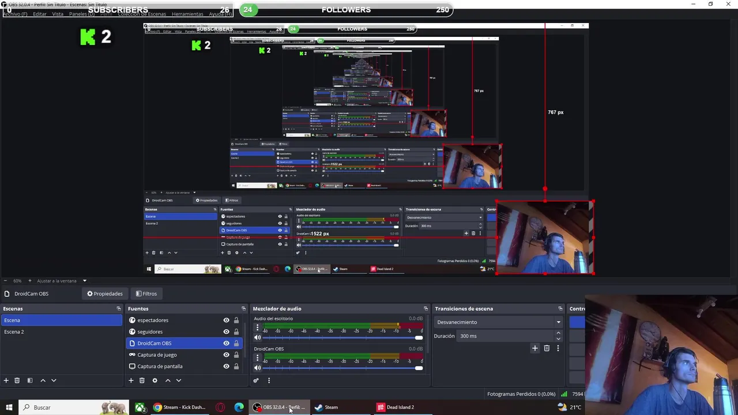The image size is (738, 415).
Task: Open Microsoft Edge from the taskbar
Action: click(x=239, y=408)
